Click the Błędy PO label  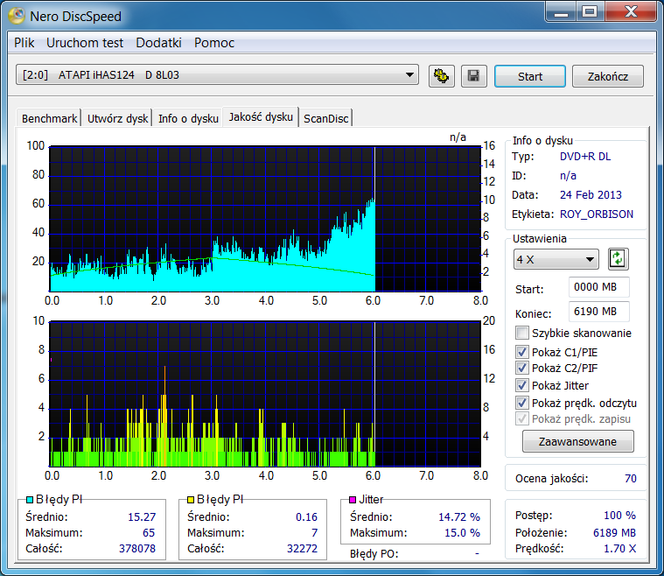(x=374, y=554)
